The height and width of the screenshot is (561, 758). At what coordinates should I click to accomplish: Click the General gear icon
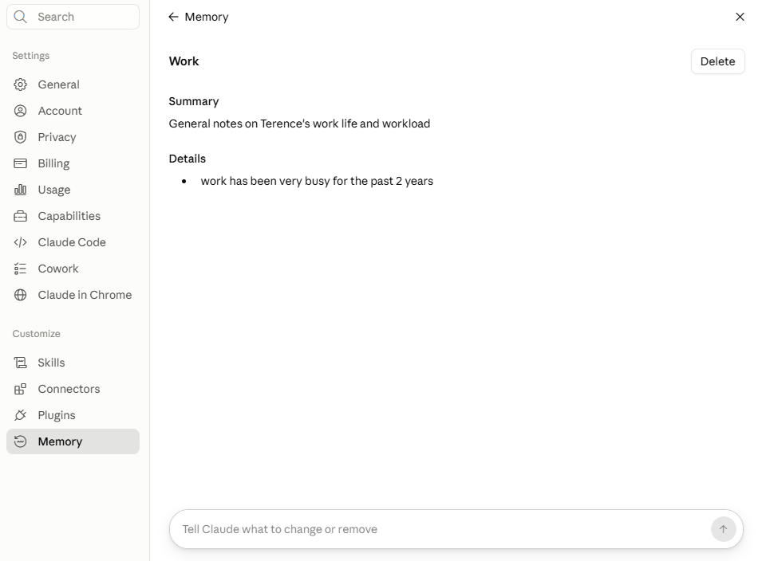[x=20, y=84]
